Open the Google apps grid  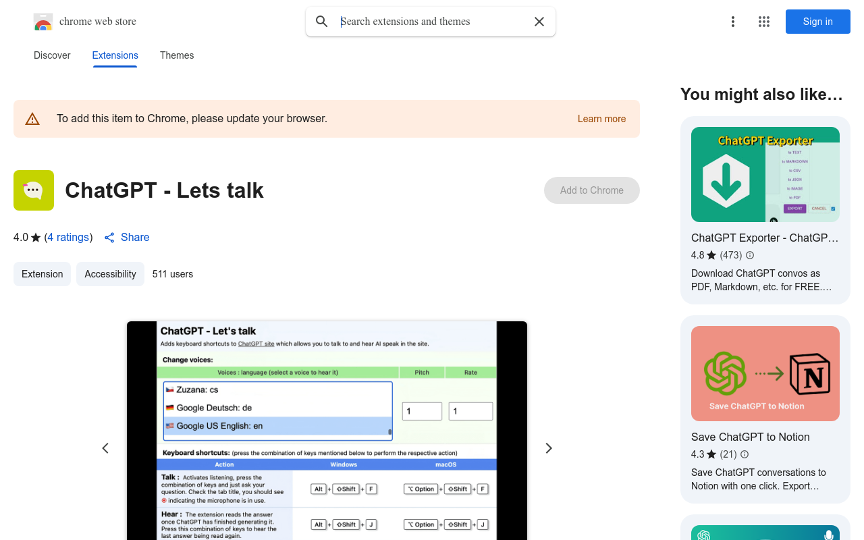coord(764,22)
